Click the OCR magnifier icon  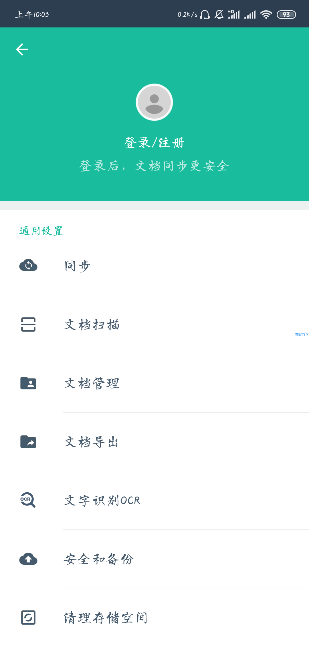(28, 500)
